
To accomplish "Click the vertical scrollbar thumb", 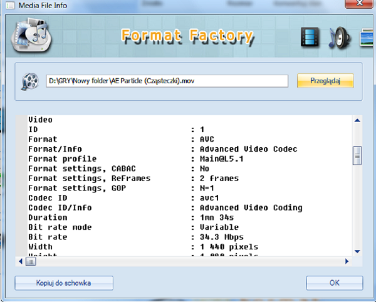I will (x=357, y=156).
